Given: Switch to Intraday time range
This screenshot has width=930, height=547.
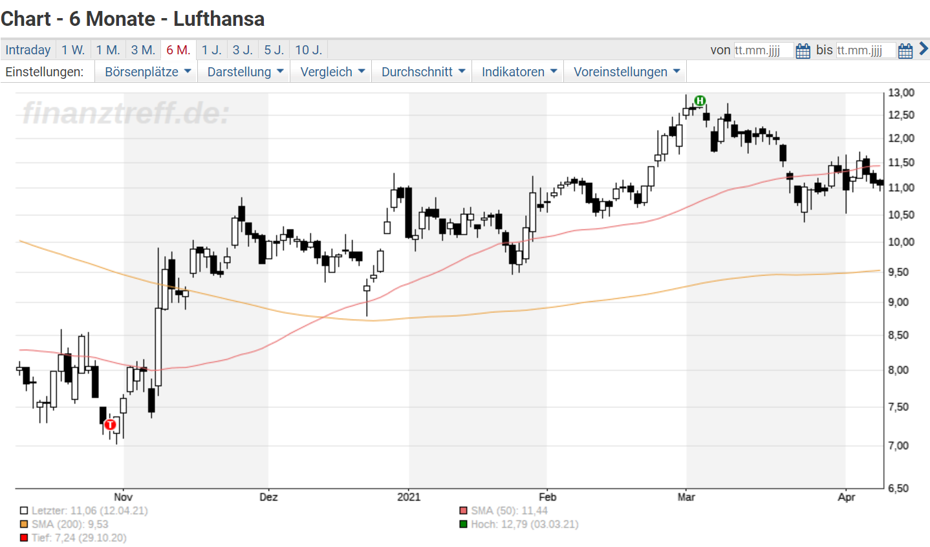Looking at the screenshot, I should pyautogui.click(x=28, y=50).
